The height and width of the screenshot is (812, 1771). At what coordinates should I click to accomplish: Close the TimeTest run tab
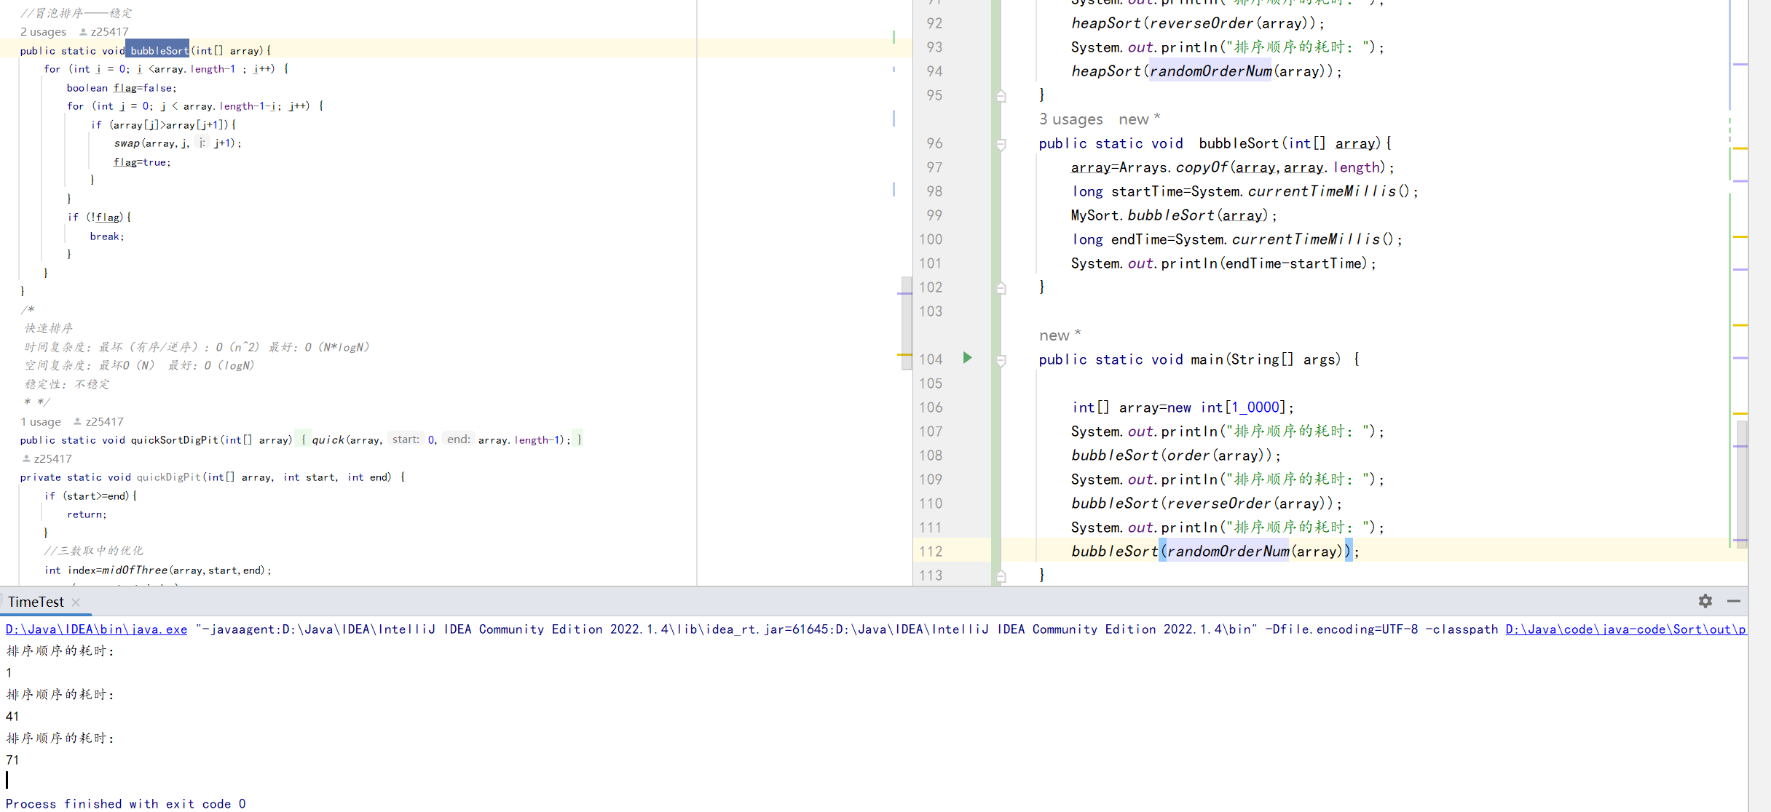(x=76, y=602)
